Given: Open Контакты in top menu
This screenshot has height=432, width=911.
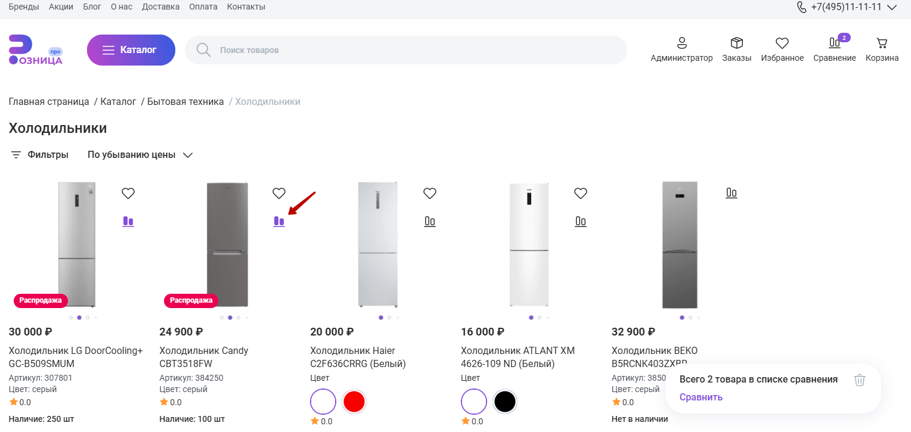Looking at the screenshot, I should coord(246,7).
